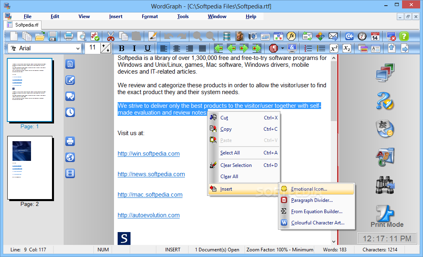423x257 pixels.
Task: Click the binoculars icon in right panel
Action: coord(385,185)
